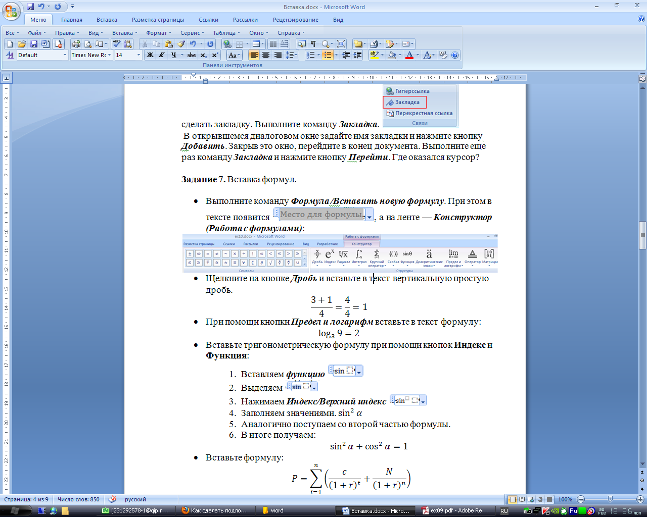The width and height of the screenshot is (647, 517).
Task: Click the zoom in plus button
Action: (639, 499)
